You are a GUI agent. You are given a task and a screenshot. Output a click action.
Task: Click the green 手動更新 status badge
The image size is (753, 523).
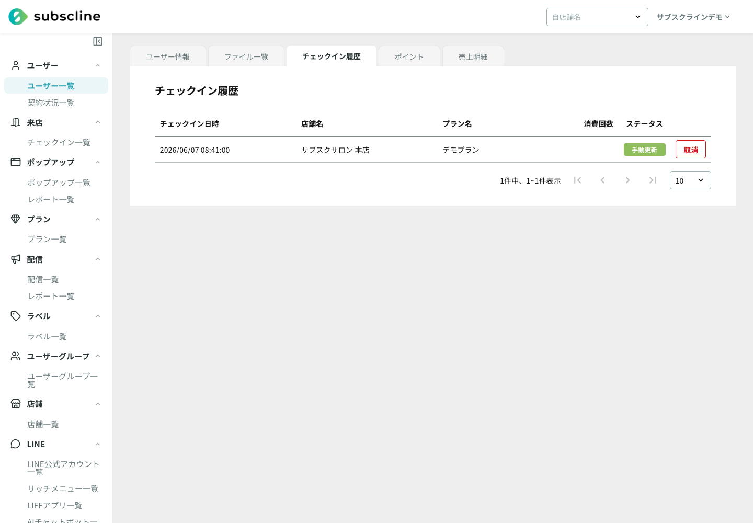645,150
